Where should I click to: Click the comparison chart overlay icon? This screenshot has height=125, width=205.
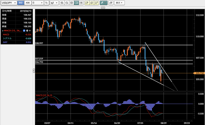pos(47,3)
